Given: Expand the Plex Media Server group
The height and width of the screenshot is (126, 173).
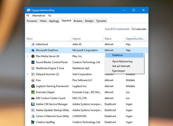Looking at the screenshot, I should coord(28,56).
